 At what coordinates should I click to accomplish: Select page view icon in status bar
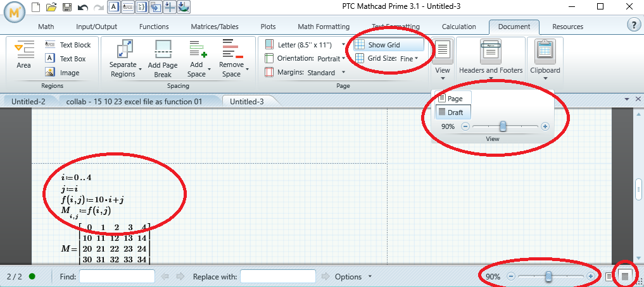coord(609,277)
